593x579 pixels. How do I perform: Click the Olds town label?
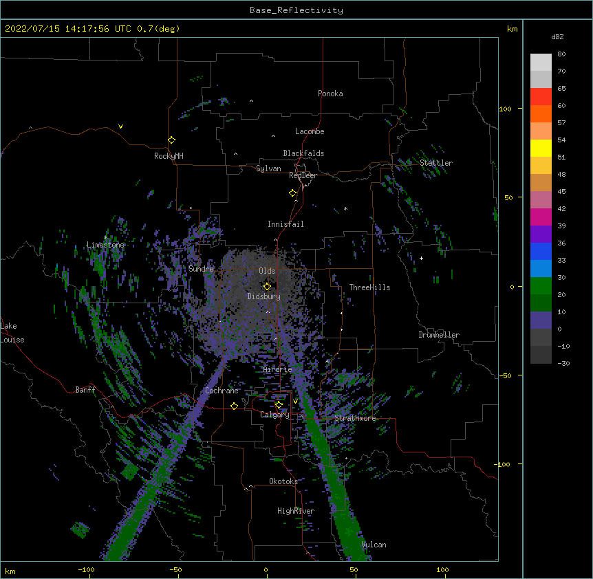267,271
